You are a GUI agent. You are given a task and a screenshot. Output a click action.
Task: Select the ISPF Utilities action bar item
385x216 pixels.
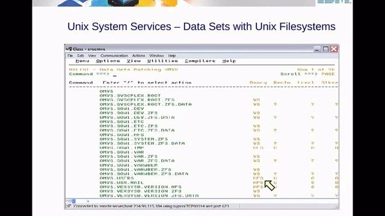(x=162, y=61)
